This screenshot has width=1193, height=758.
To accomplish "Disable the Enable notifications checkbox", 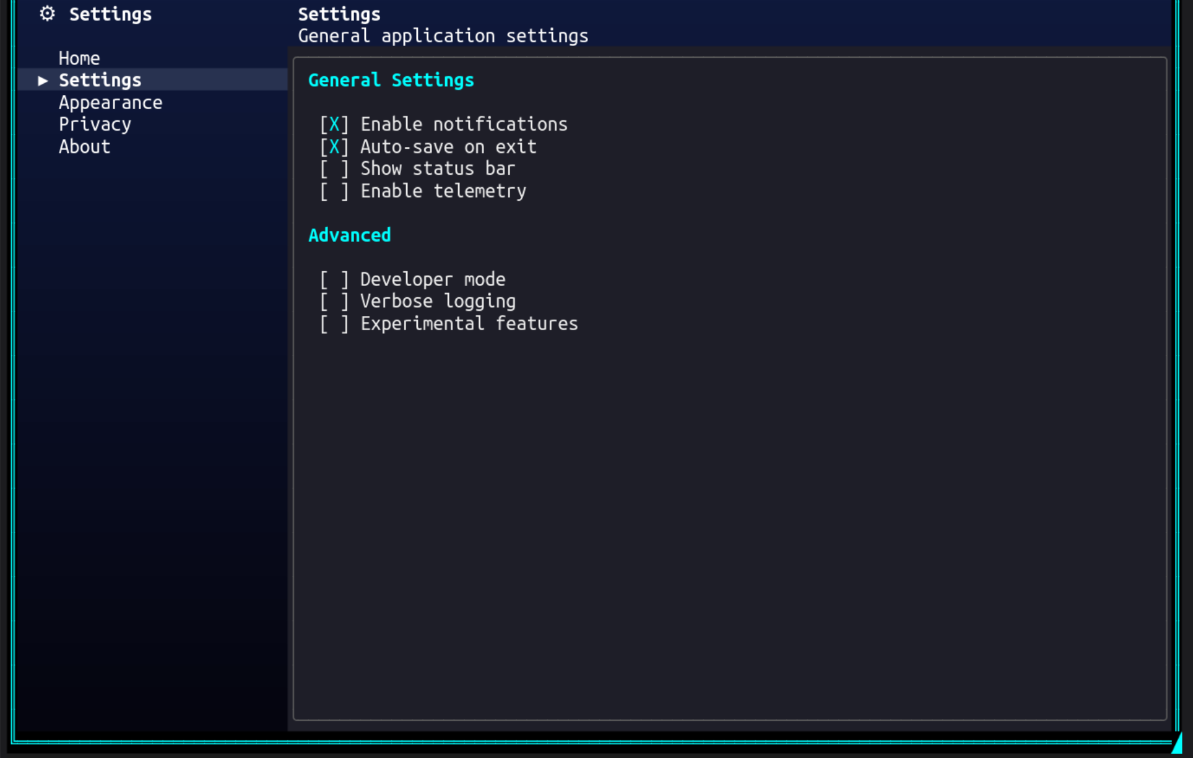I will click(x=334, y=125).
